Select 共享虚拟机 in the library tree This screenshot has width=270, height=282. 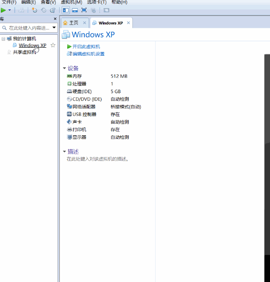click(24, 52)
